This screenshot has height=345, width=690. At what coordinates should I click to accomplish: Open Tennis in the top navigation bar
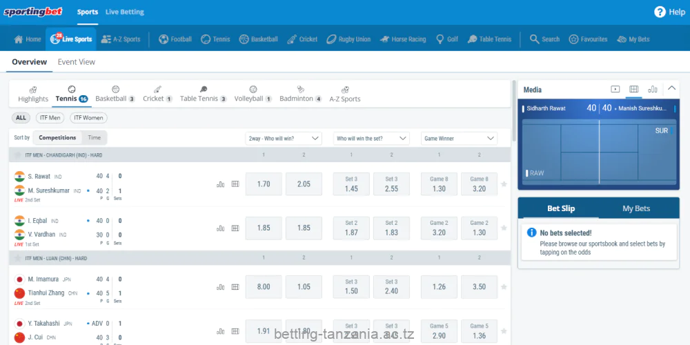click(x=215, y=39)
